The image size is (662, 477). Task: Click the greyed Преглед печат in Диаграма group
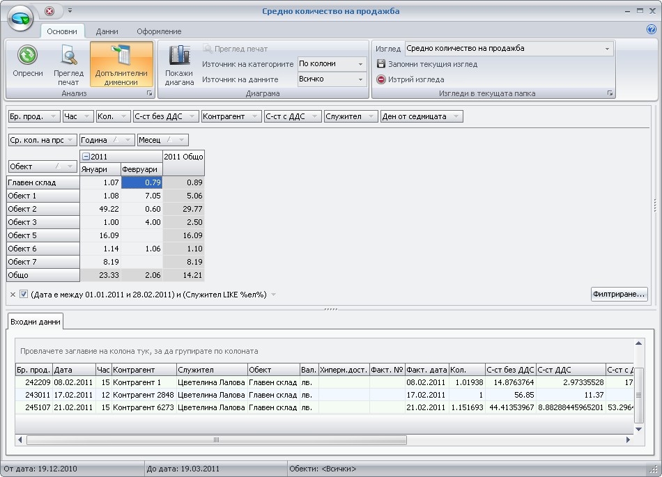coord(235,49)
